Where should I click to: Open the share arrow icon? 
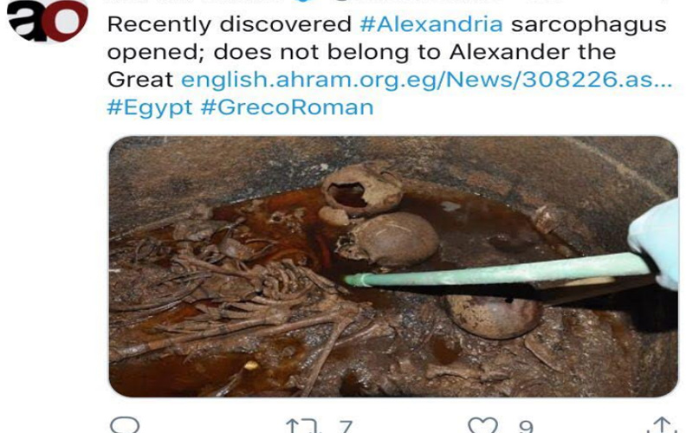click(662, 424)
